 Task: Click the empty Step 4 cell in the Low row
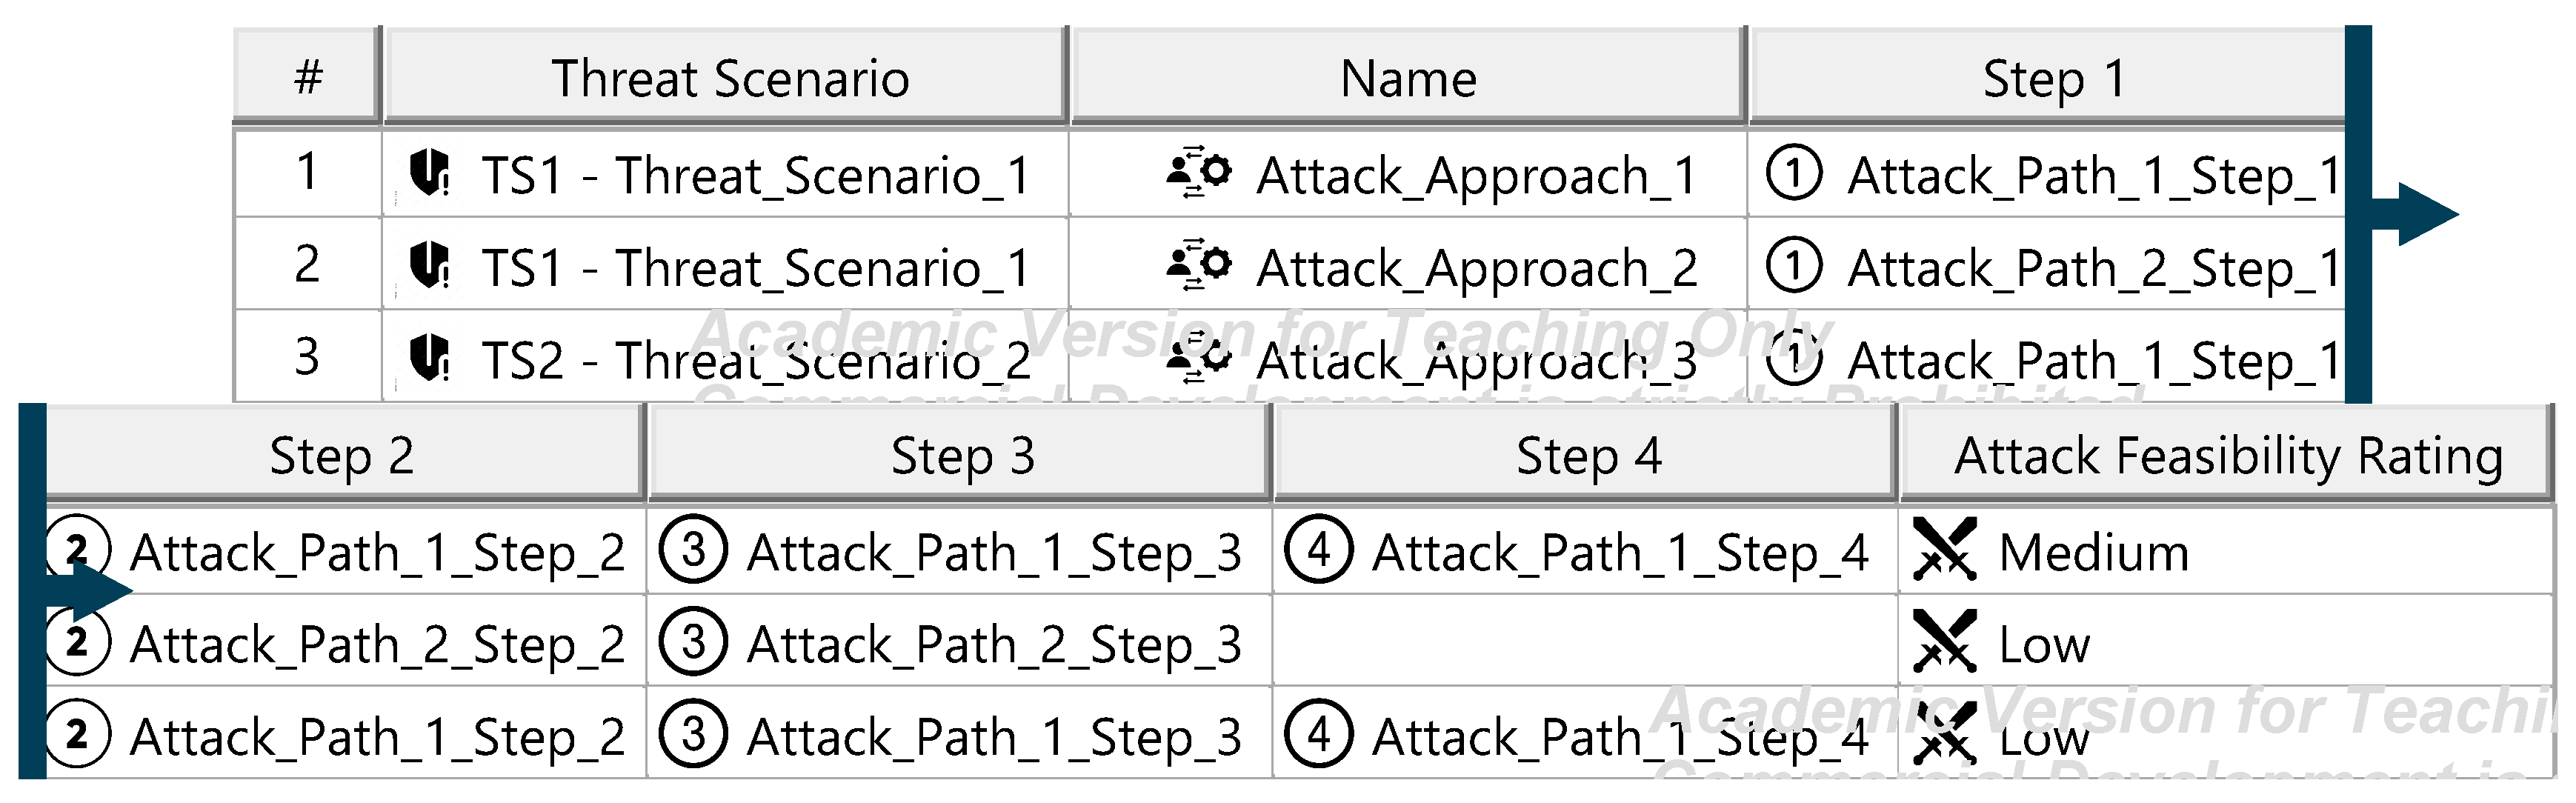(1585, 643)
